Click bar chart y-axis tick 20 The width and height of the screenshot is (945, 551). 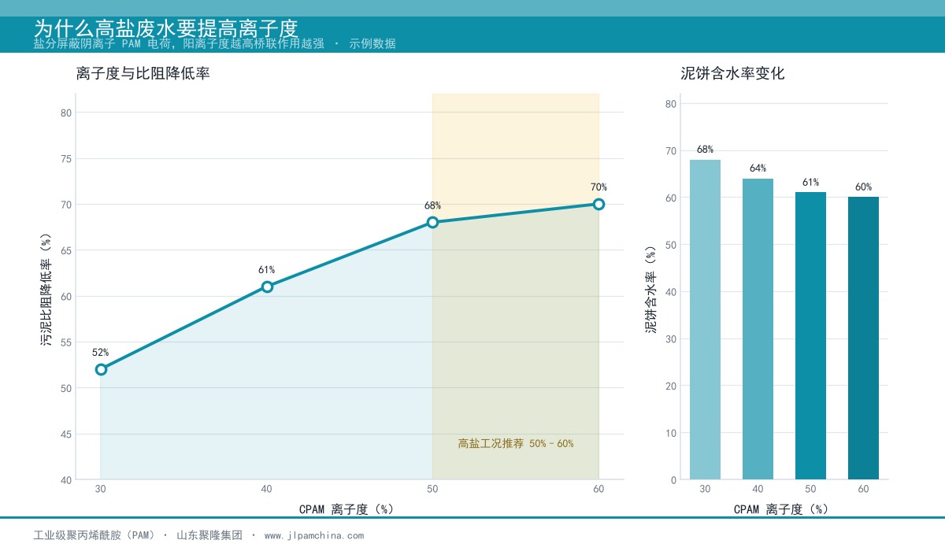pyautogui.click(x=671, y=386)
